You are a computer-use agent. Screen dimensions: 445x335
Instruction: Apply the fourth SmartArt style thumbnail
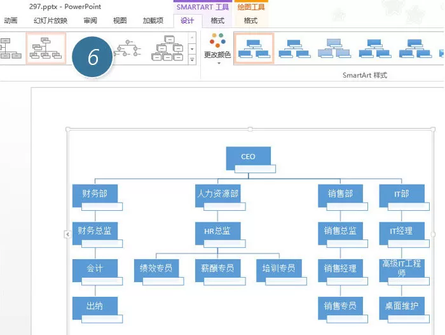click(374, 48)
